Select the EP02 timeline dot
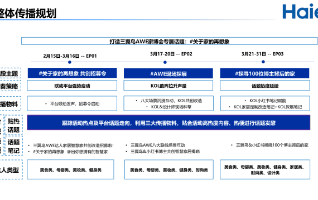This screenshot has width=318, height=200. point(165,62)
